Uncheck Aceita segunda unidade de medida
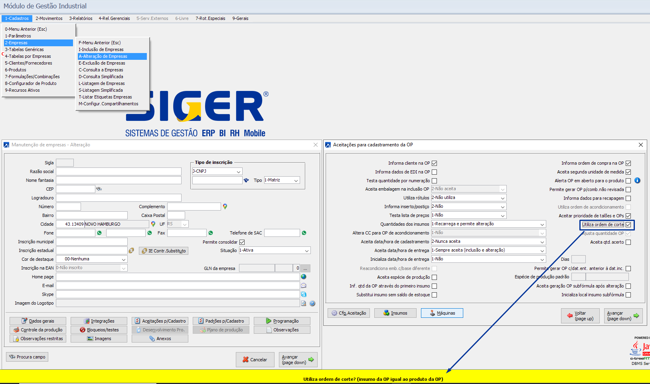 coord(628,172)
